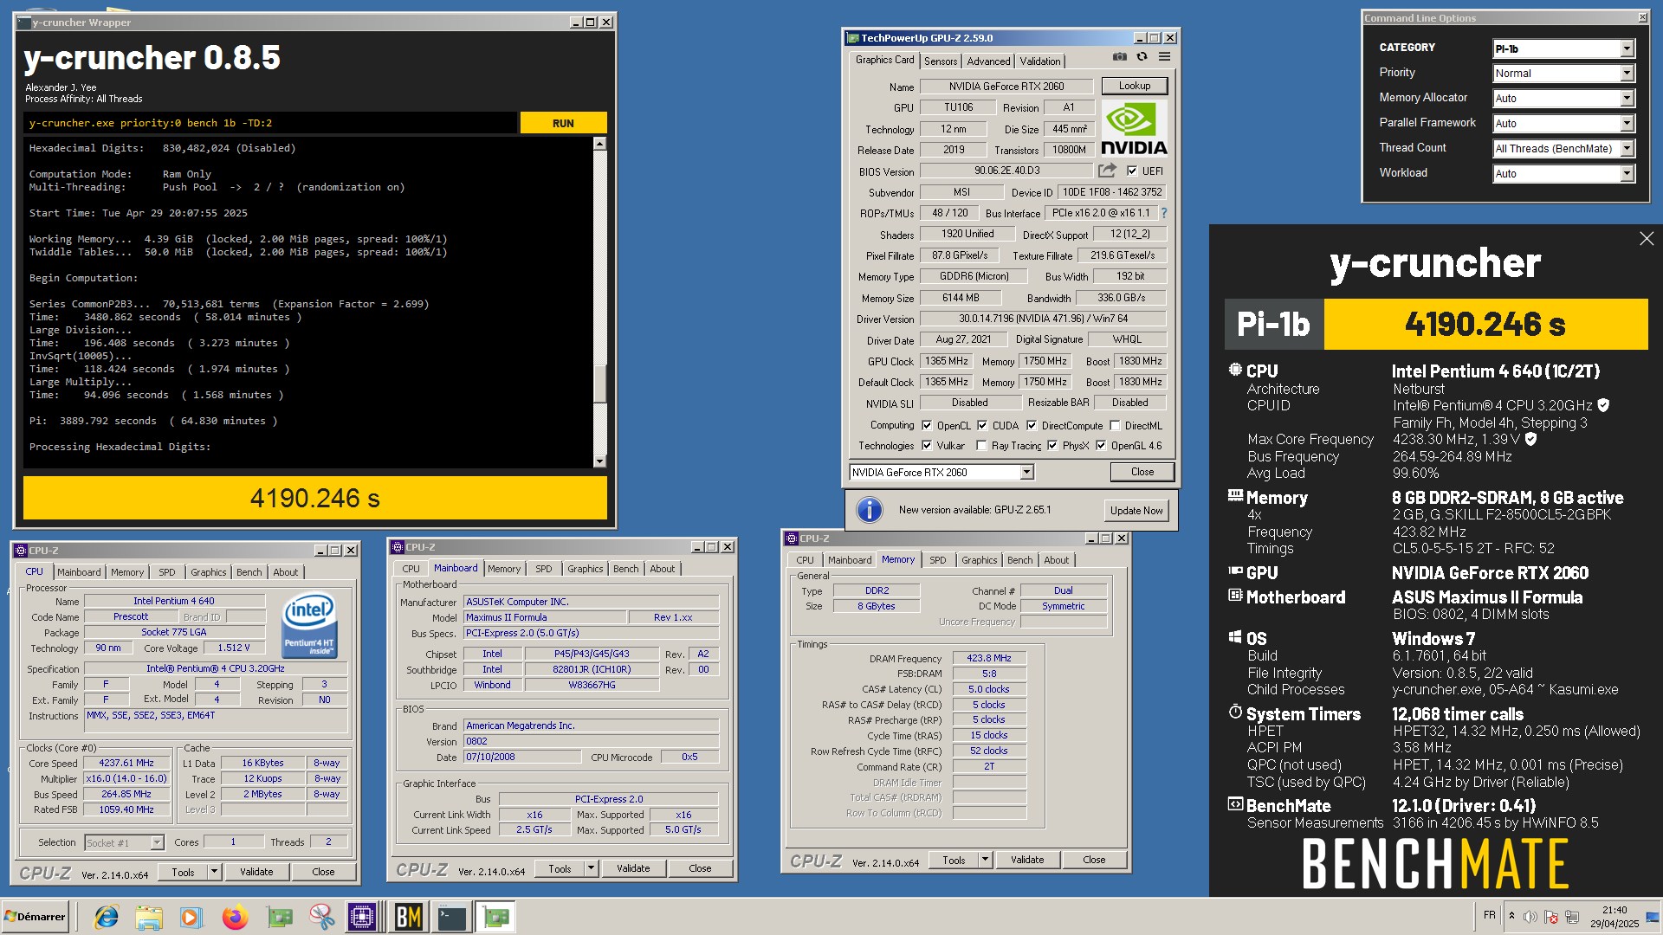Switch to the Advanced tab in GPU-Z
Viewport: 1663px width, 935px height.
coord(988,61)
